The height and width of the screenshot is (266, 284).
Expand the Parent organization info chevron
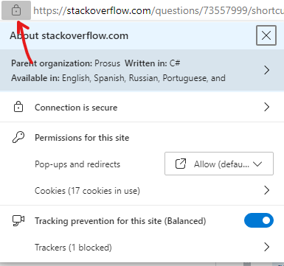point(267,70)
